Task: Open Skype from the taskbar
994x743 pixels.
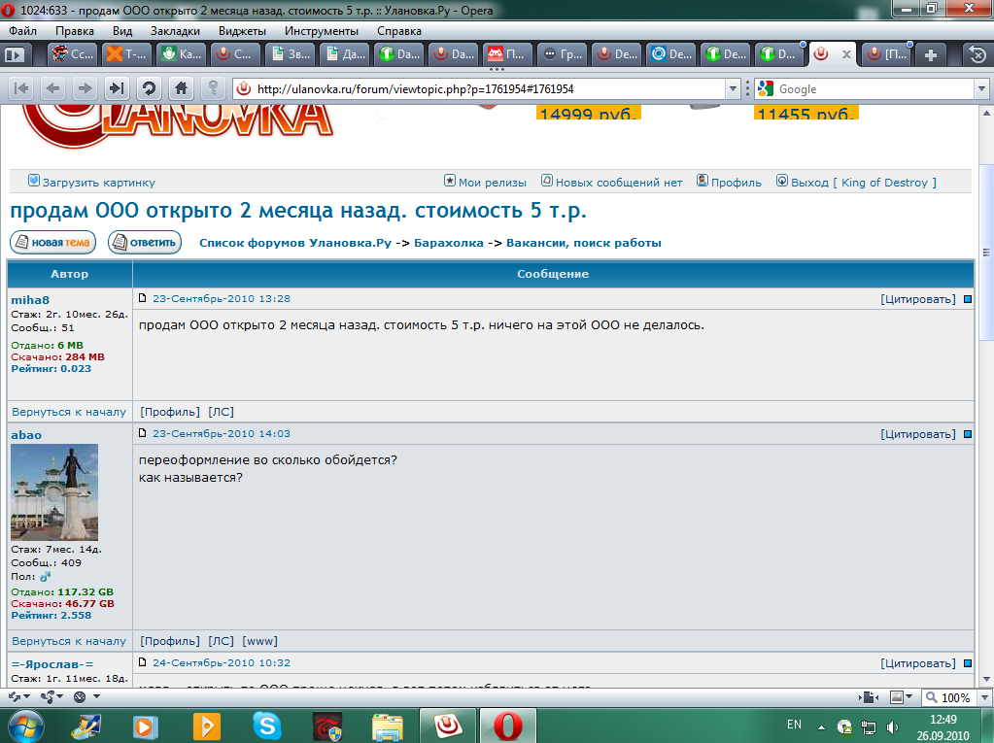Action: (x=267, y=726)
